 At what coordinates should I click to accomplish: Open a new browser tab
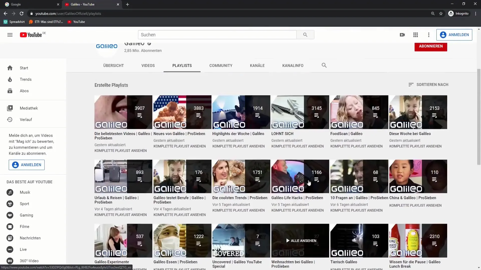coord(128,4)
